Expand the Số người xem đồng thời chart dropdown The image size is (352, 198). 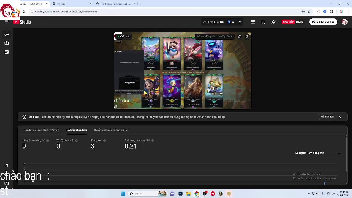click(x=318, y=153)
